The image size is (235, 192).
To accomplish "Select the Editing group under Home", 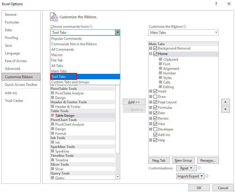I will click(x=168, y=87).
